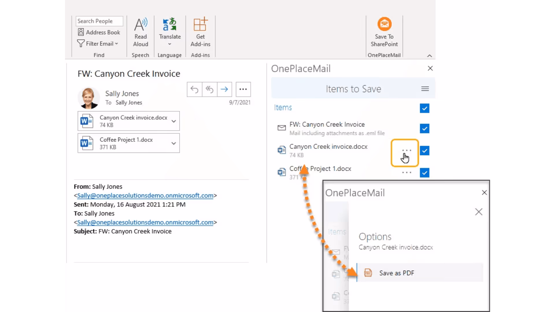Click the Save To SharePoint icon
This screenshot has width=555, height=312.
click(x=384, y=24)
